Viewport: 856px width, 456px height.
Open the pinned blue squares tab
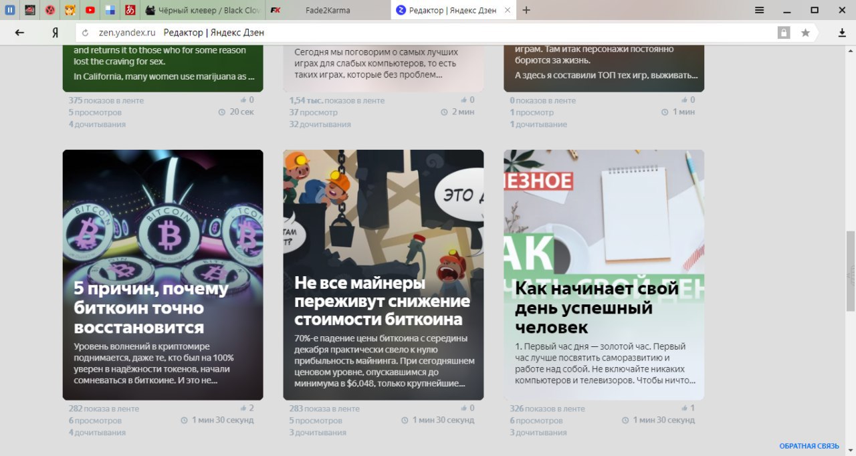pyautogui.click(x=110, y=10)
